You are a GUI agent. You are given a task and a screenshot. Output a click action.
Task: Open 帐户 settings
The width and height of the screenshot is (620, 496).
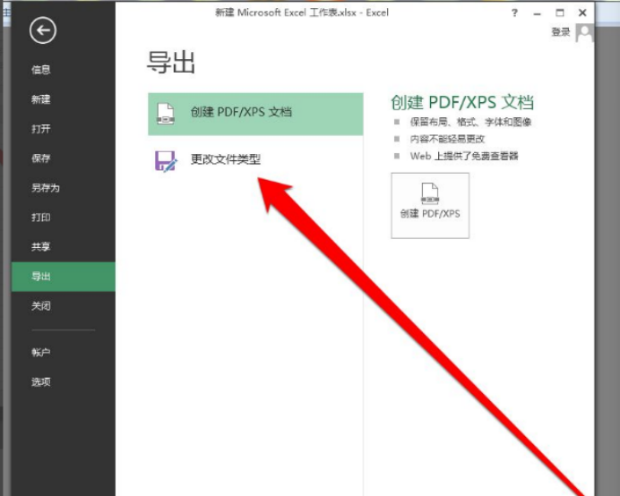[41, 352]
